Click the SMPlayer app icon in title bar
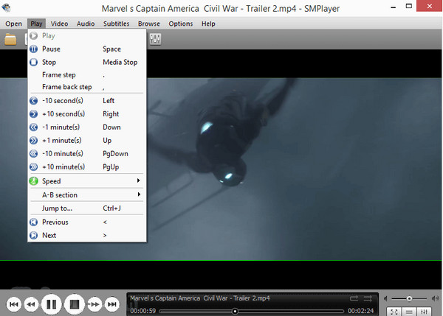Image resolution: width=443 pixels, height=316 pixels. click(6, 7)
